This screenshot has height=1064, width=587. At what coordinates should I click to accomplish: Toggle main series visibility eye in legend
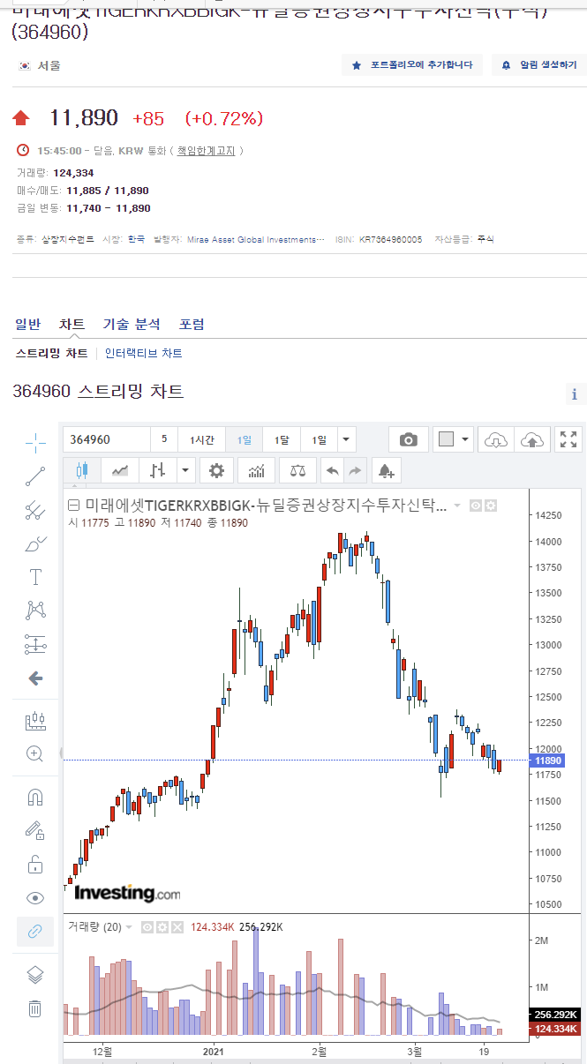476,506
